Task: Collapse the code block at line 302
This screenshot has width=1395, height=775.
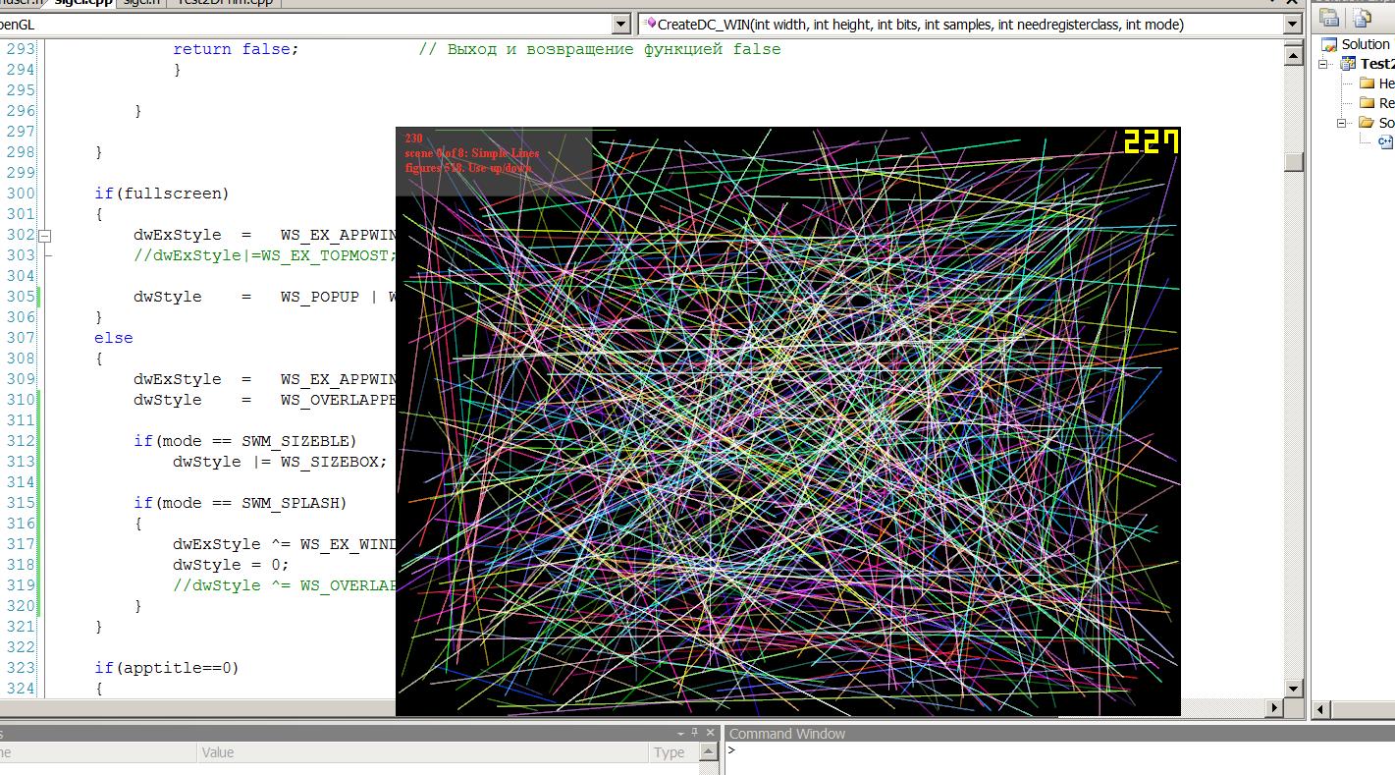Action: coord(44,236)
